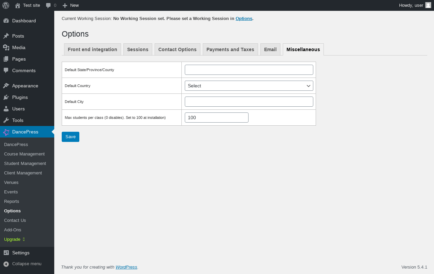The width and height of the screenshot is (434, 274).
Task: Click the Collapse menu arrow icon
Action: (6, 264)
